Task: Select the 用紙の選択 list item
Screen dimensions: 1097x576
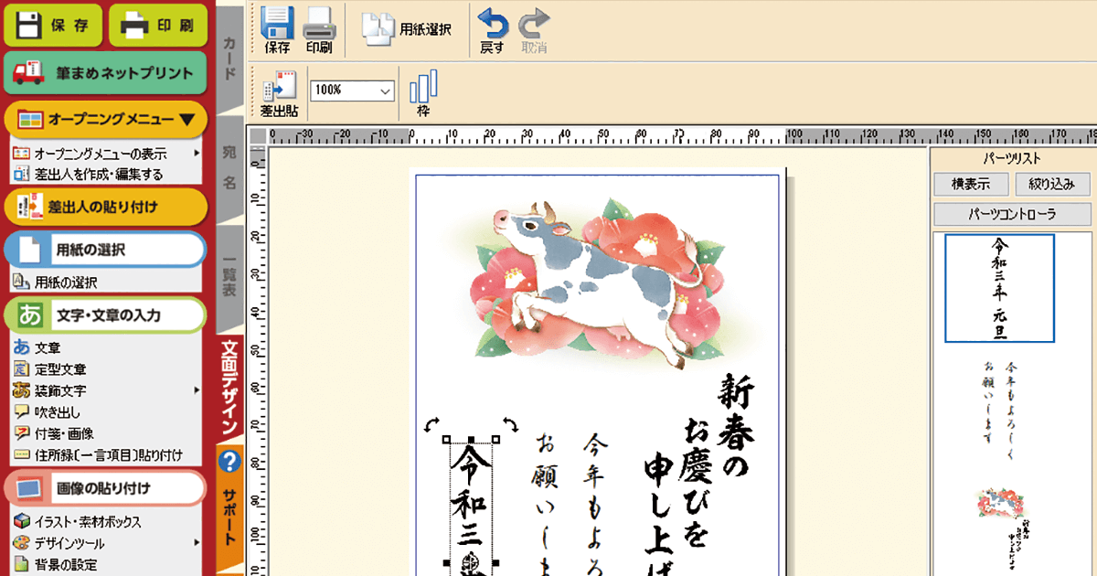Action: [x=55, y=283]
